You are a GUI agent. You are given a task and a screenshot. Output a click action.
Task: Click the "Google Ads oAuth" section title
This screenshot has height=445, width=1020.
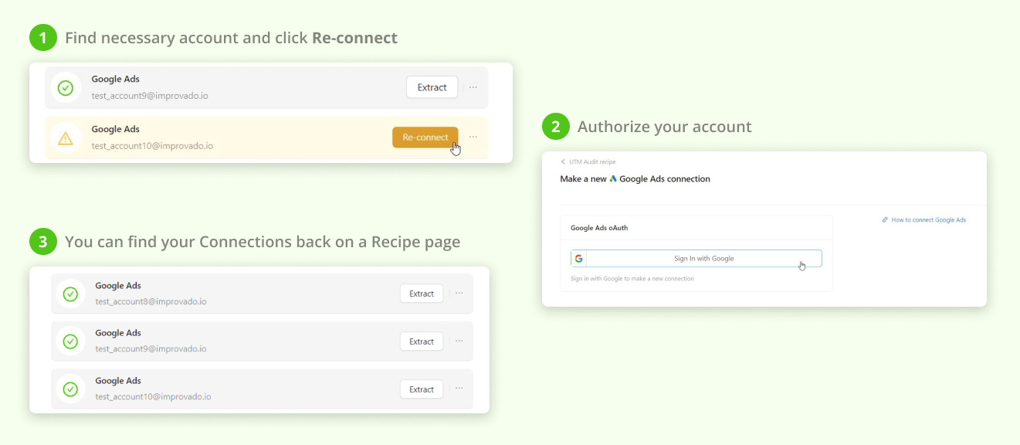point(599,228)
